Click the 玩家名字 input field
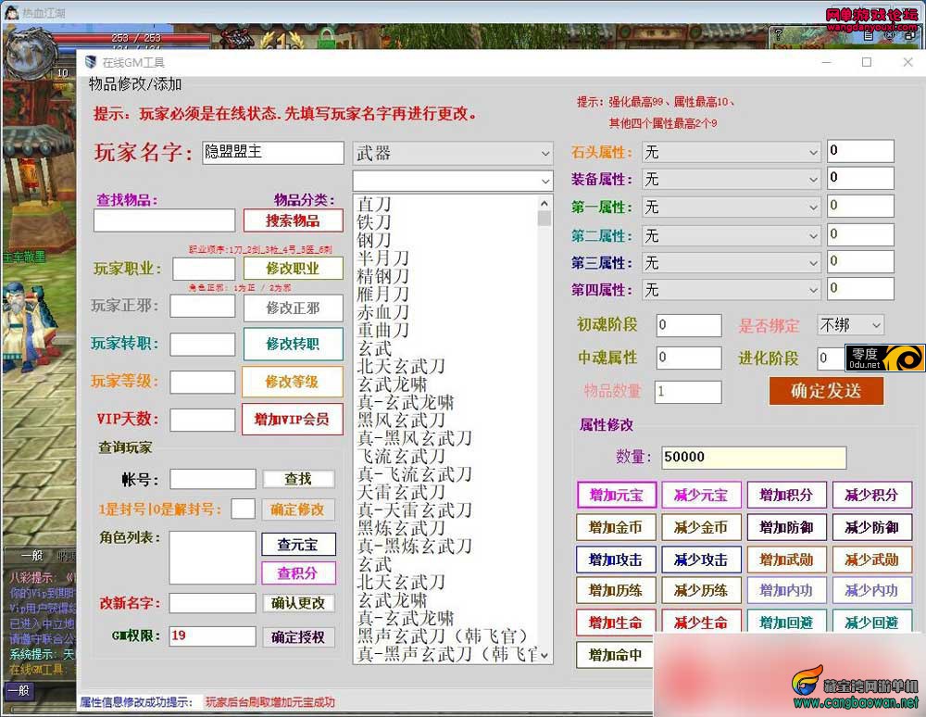Screen dimensions: 926x717 point(273,152)
